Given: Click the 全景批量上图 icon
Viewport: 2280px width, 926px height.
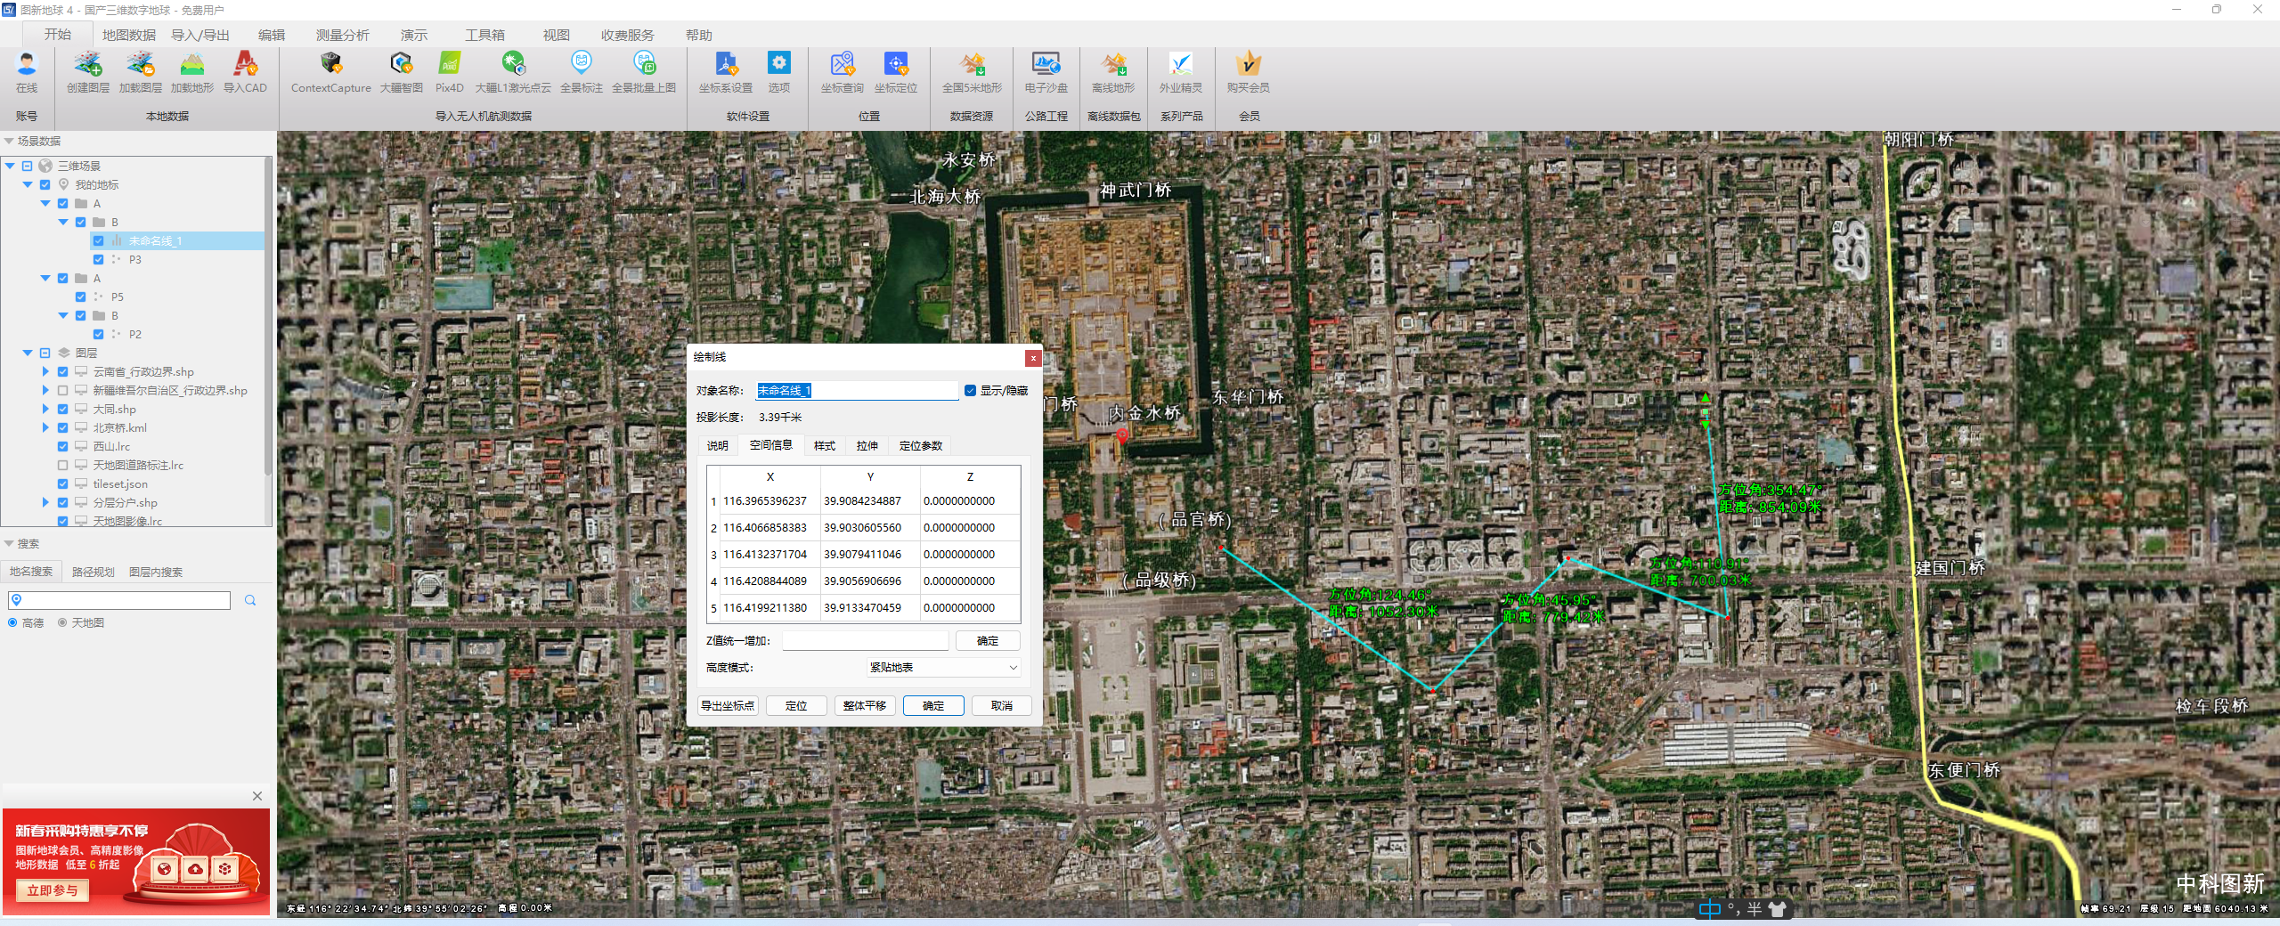Looking at the screenshot, I should [x=643, y=64].
